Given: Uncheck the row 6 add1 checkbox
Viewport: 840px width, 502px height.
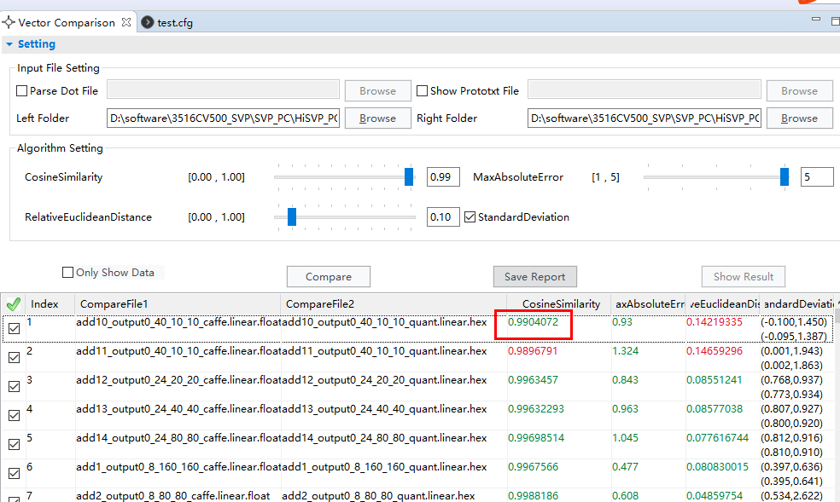Looking at the screenshot, I should click(x=15, y=473).
